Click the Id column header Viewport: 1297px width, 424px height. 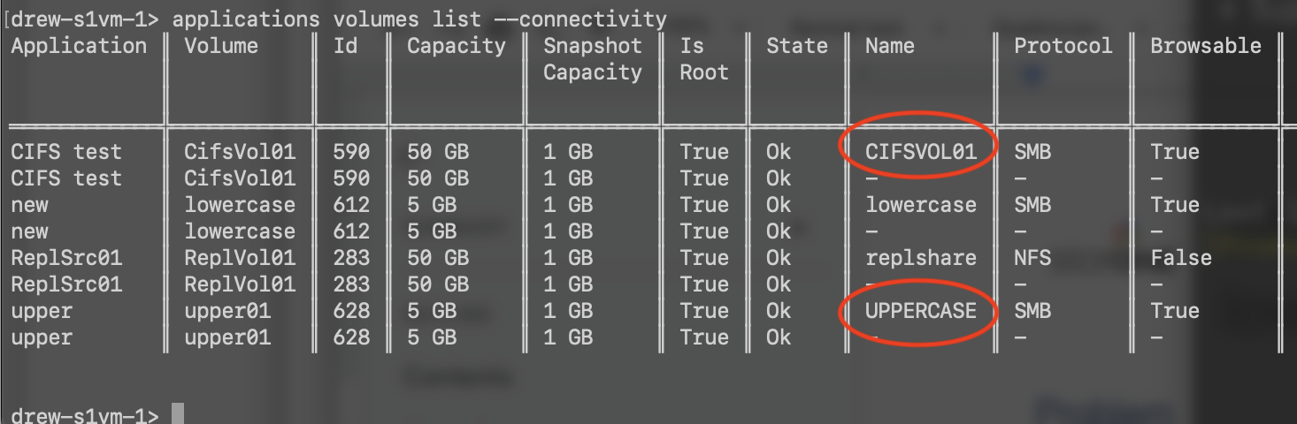(x=345, y=46)
